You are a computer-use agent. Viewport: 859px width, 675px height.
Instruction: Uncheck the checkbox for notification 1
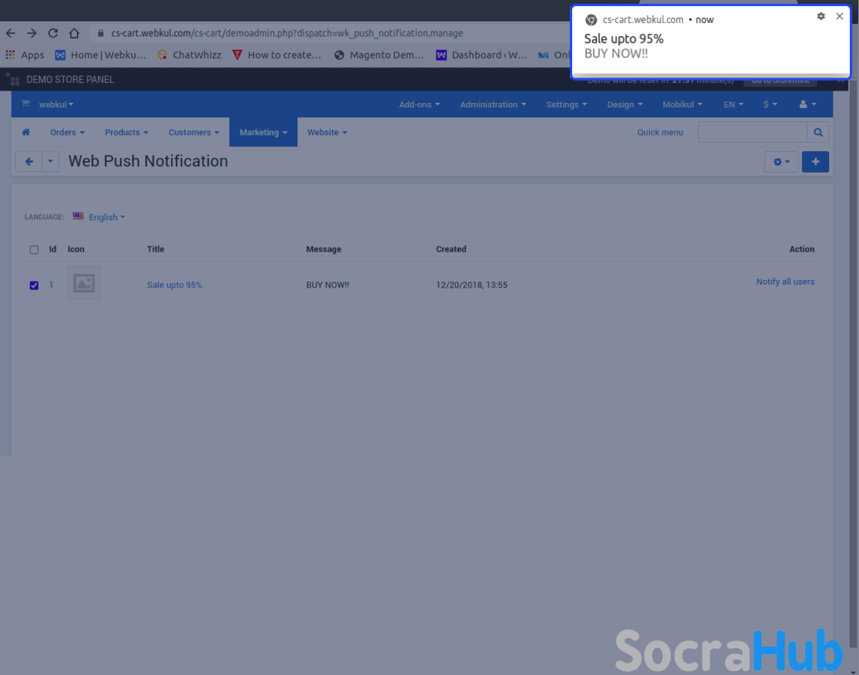pyautogui.click(x=34, y=285)
